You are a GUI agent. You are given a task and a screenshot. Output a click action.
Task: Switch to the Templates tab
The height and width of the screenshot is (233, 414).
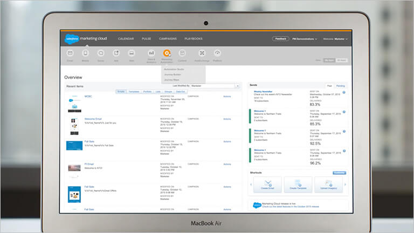tap(134, 92)
